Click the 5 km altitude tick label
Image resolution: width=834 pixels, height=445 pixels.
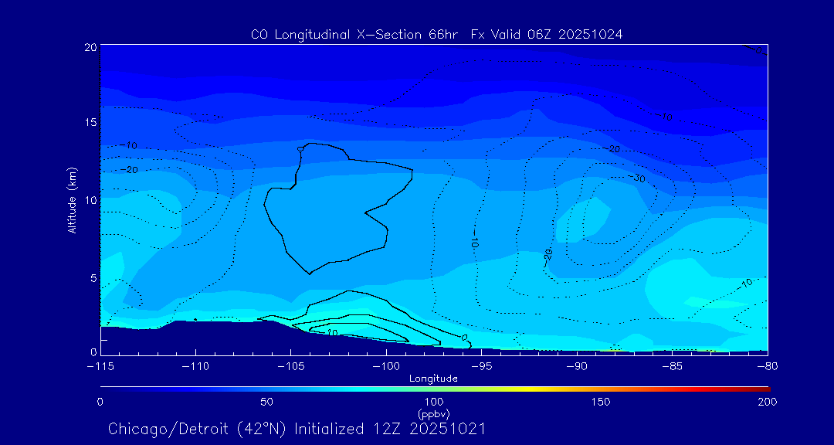coord(93,277)
